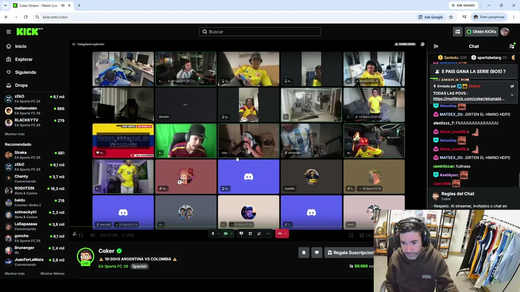Toggle the Discord camera button
This screenshot has height=292, width=520.
[226, 234]
